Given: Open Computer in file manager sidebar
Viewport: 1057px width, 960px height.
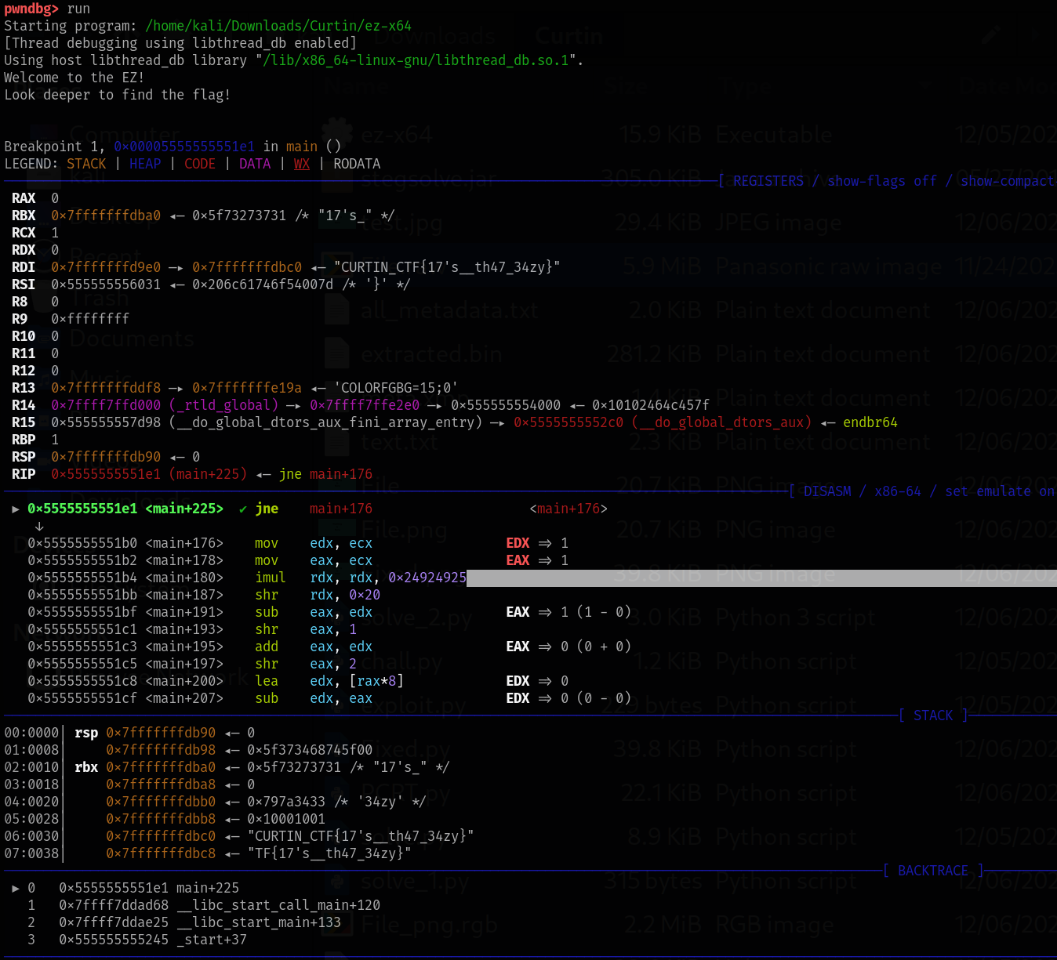Looking at the screenshot, I should click(125, 133).
